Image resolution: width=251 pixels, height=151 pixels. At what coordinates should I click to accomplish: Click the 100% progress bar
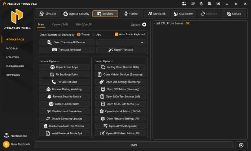(134, 145)
